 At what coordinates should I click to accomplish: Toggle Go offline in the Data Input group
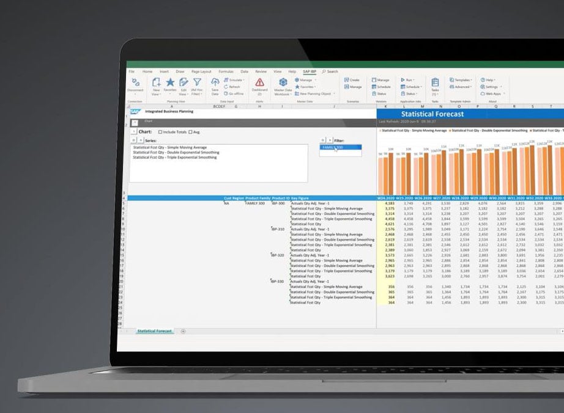pyautogui.click(x=234, y=93)
